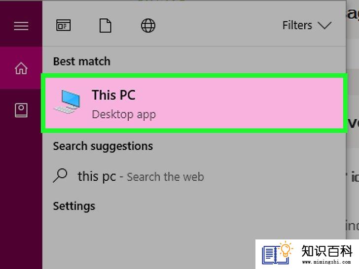
Task: Filter results by Apps icon
Action: [x=64, y=25]
